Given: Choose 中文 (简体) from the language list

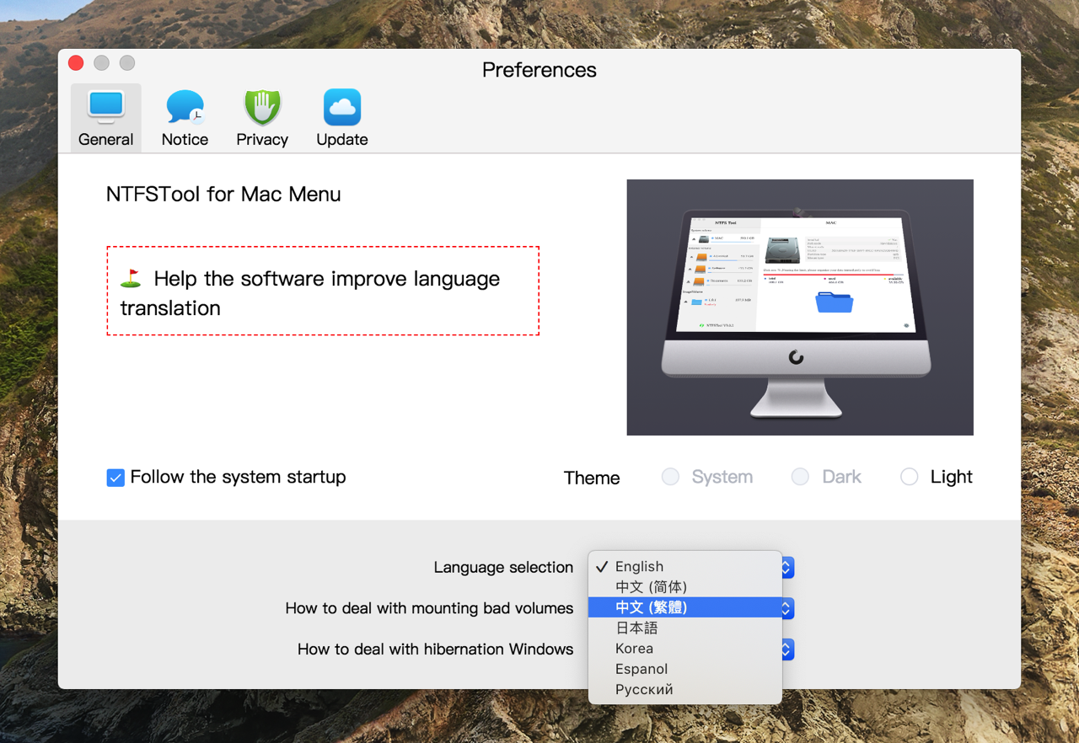Looking at the screenshot, I should coord(685,587).
